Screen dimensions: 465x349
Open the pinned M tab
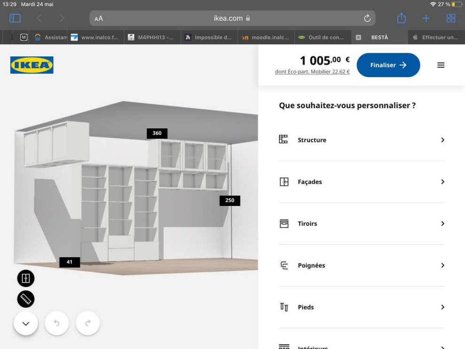[x=24, y=38]
